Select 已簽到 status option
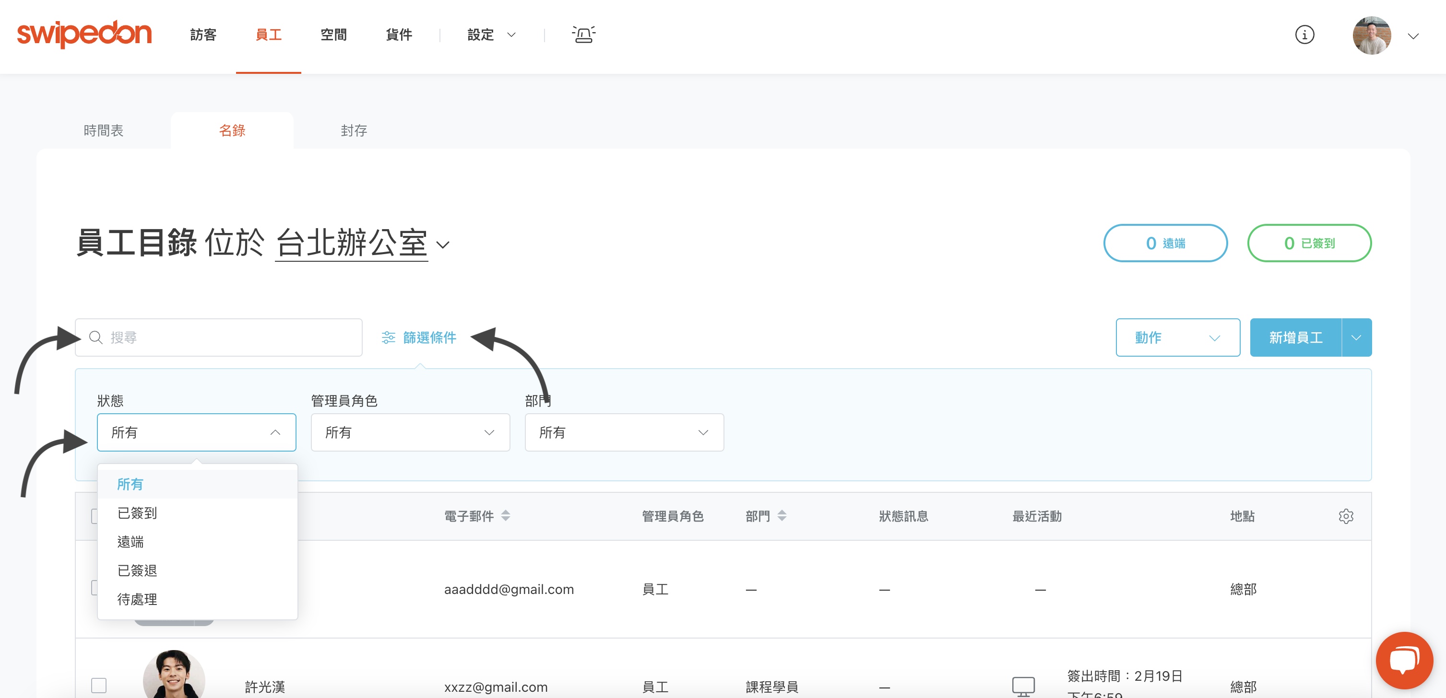This screenshot has width=1446, height=698. click(198, 513)
